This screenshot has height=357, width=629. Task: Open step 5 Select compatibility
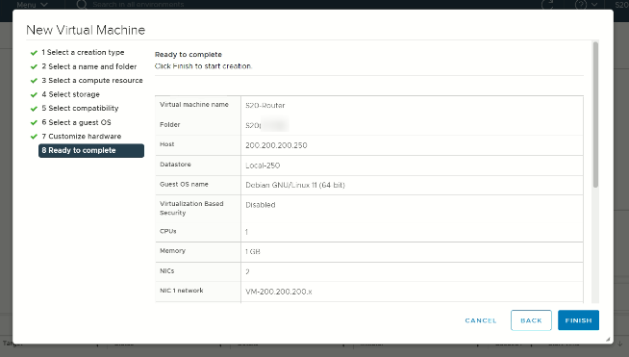click(x=80, y=108)
